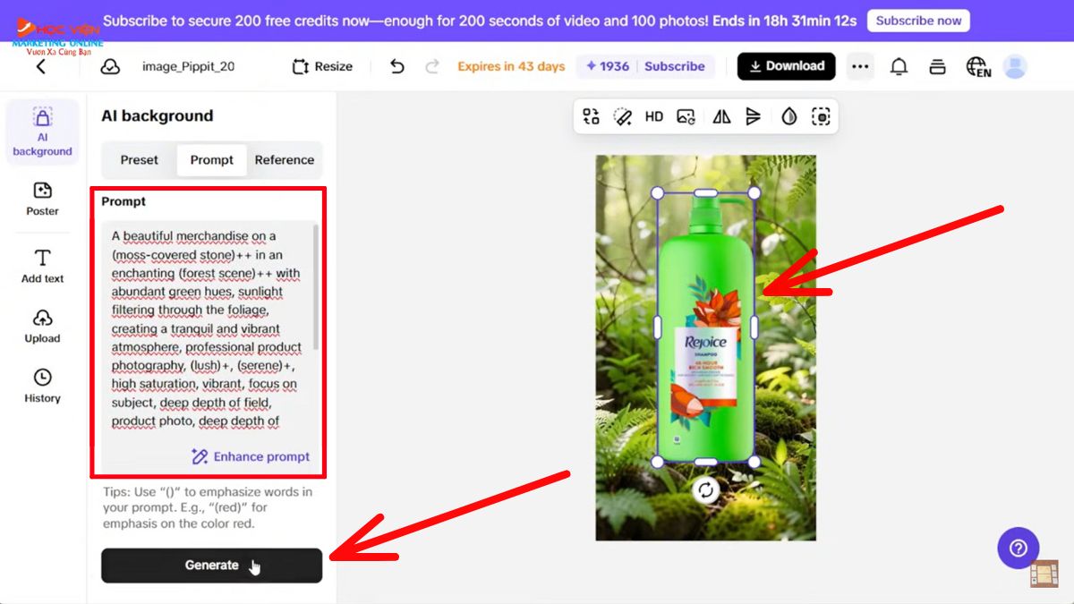The height and width of the screenshot is (604, 1074).
Task: Open the notifications bell
Action: pos(899,66)
